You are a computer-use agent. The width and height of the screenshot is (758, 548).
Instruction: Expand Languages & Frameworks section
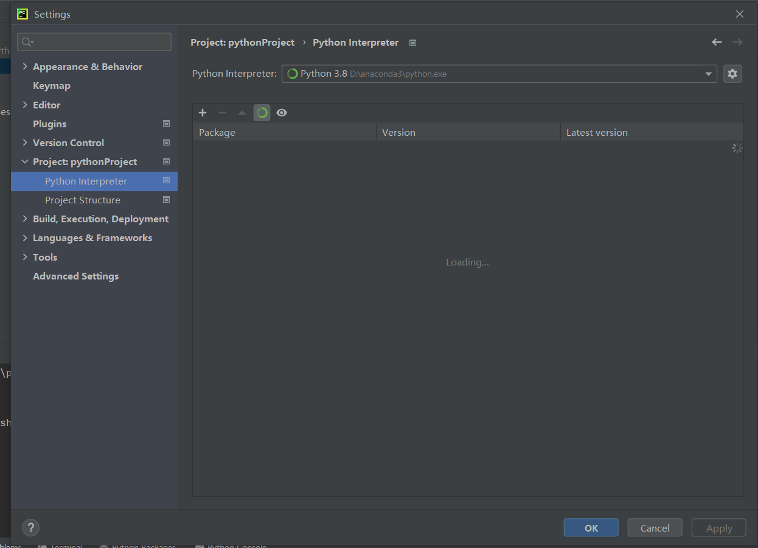(x=25, y=237)
